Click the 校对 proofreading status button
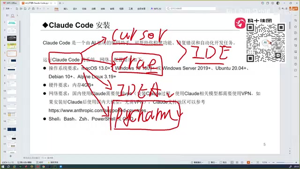The image size is (300, 169). pos(40,162)
